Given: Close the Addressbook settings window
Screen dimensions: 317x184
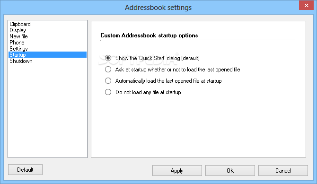Looking at the screenshot, I should [x=306, y=5].
